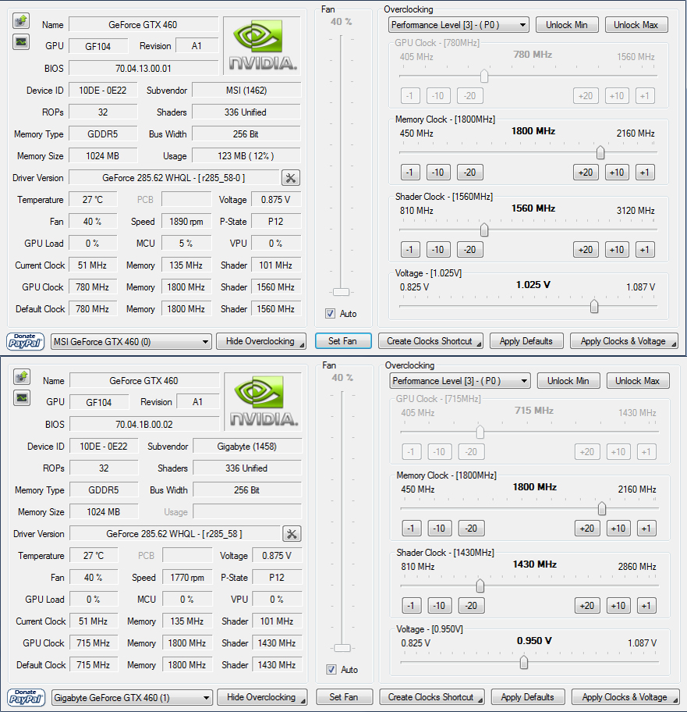Click Shader Clock slider thumb in MSI panel
Image resolution: width=687 pixels, height=712 pixels.
pos(484,230)
